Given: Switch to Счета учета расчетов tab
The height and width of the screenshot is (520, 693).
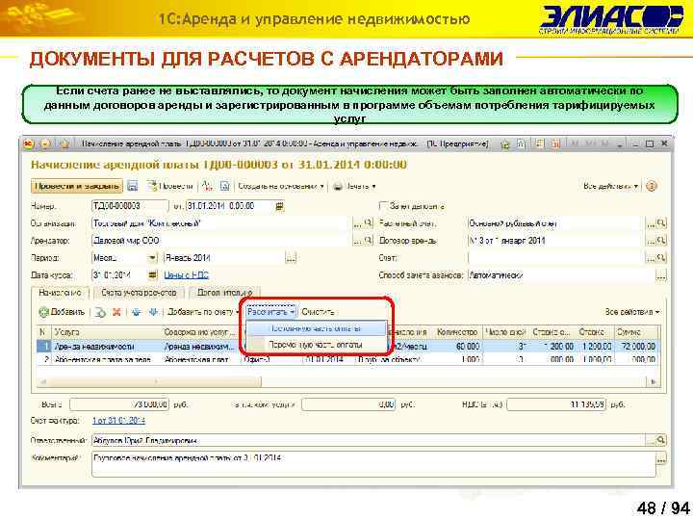Looking at the screenshot, I should click(139, 293).
